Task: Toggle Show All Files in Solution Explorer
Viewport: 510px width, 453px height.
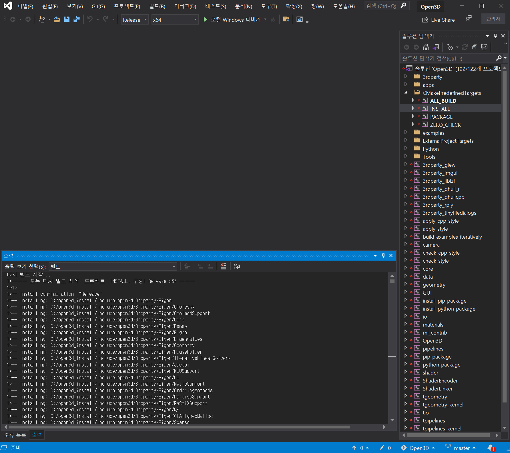Action: [484, 47]
